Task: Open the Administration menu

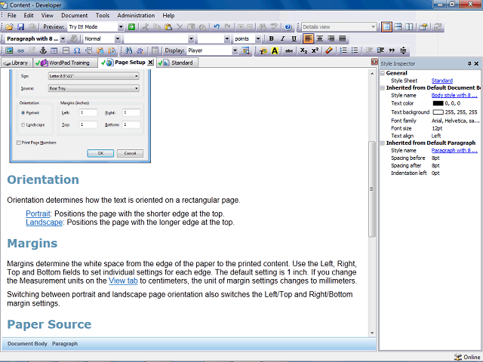Action: pos(136,15)
